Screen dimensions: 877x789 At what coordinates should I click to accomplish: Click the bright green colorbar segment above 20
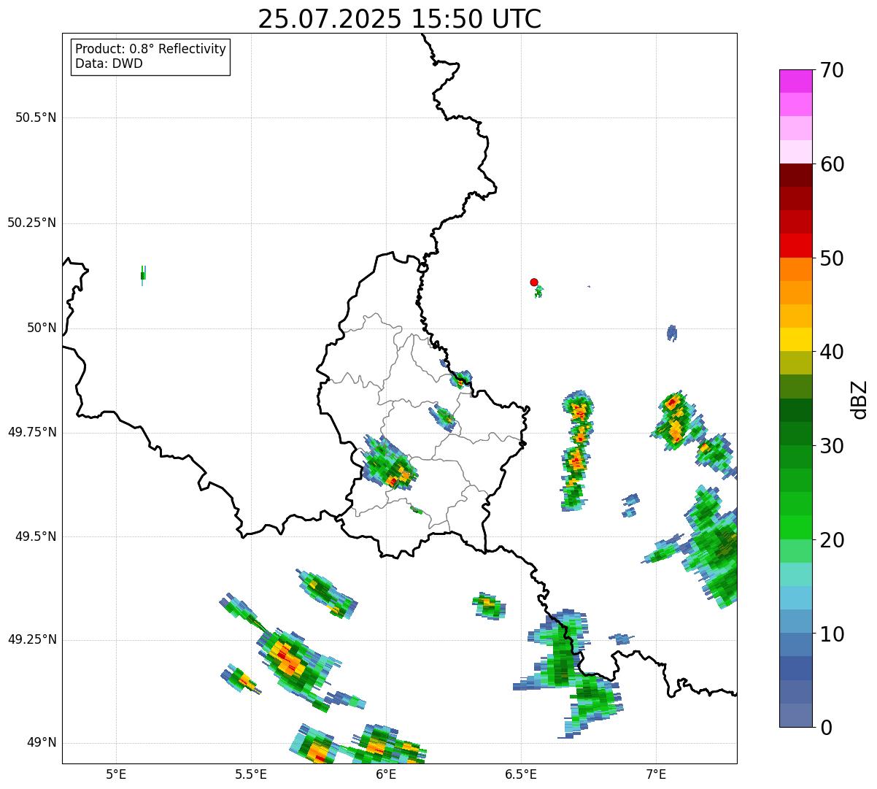[795, 528]
